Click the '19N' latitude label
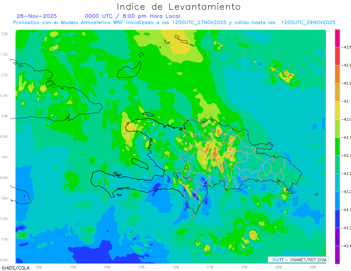The image size is (351, 271). [x=5, y=157]
